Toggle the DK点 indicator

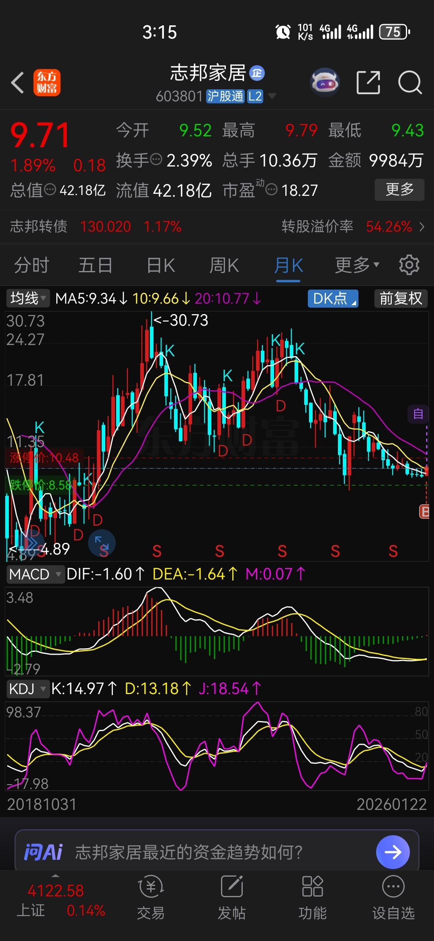click(x=333, y=298)
